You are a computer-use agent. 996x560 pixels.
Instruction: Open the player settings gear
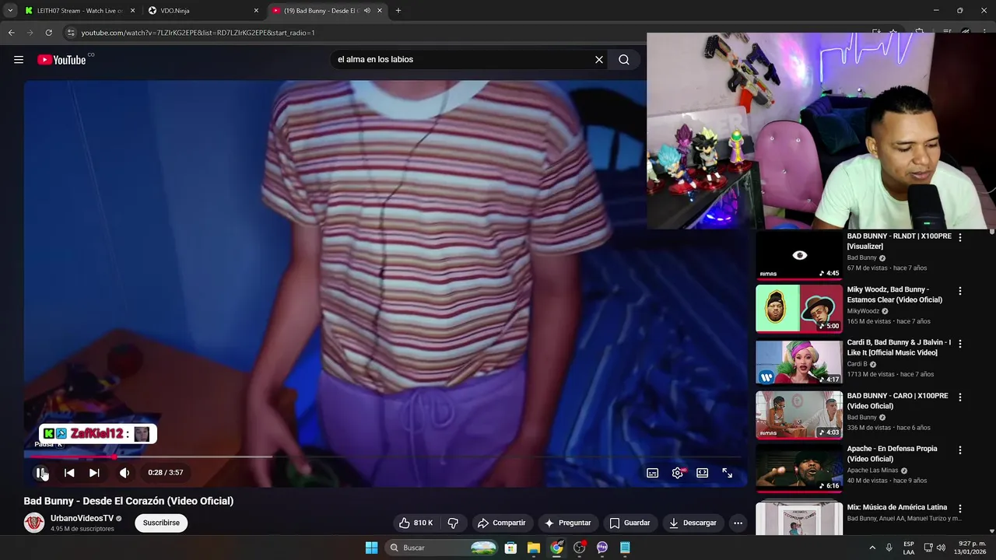(678, 473)
